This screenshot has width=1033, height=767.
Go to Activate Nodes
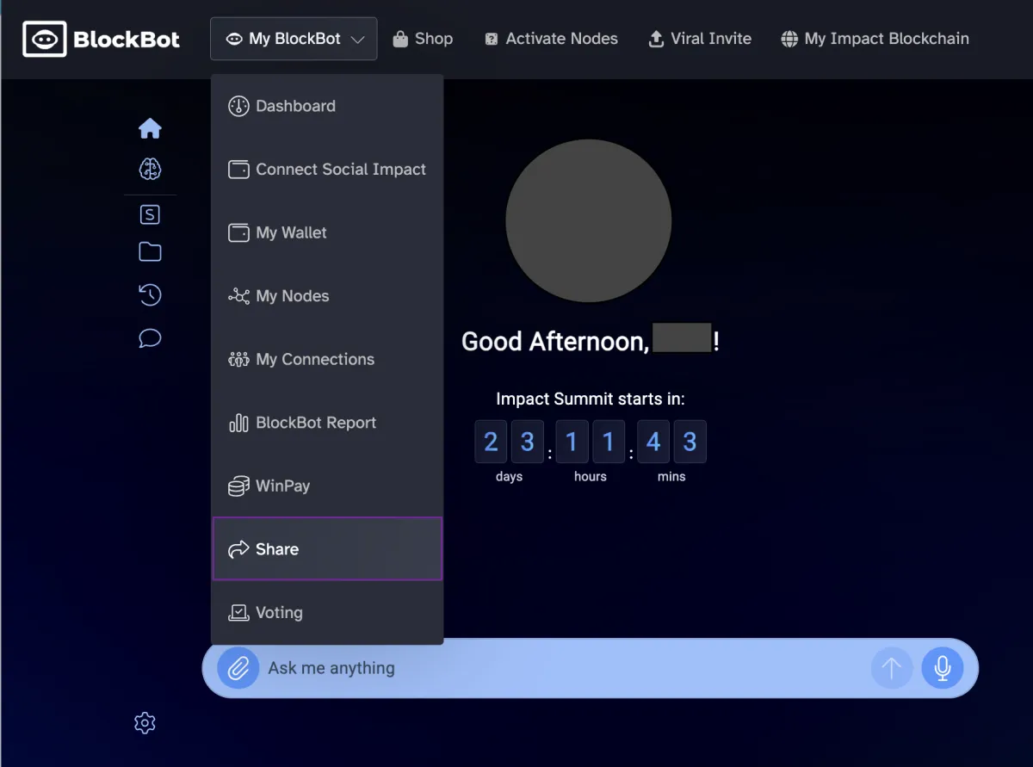point(551,39)
